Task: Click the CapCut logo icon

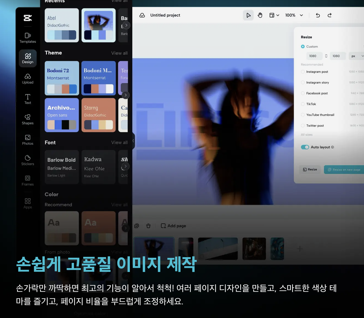Action: pyautogui.click(x=28, y=18)
